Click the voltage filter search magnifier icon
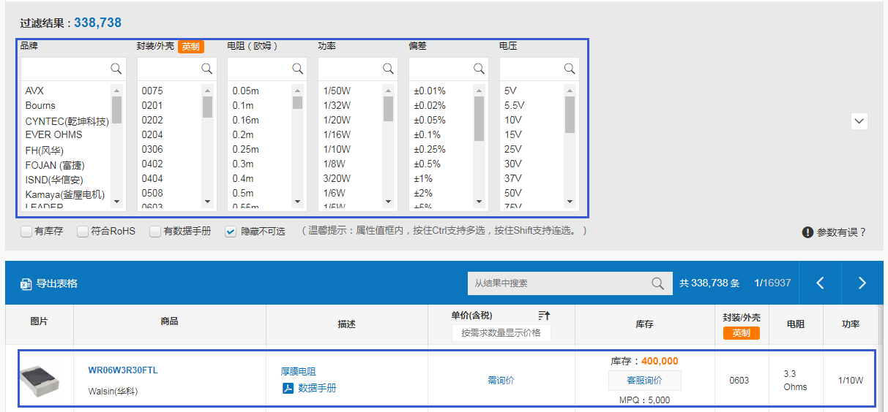The image size is (888, 412). 570,69
